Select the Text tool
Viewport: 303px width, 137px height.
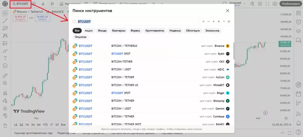(5, 58)
